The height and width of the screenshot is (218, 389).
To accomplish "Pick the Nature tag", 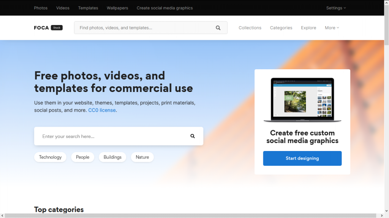I will click(142, 157).
